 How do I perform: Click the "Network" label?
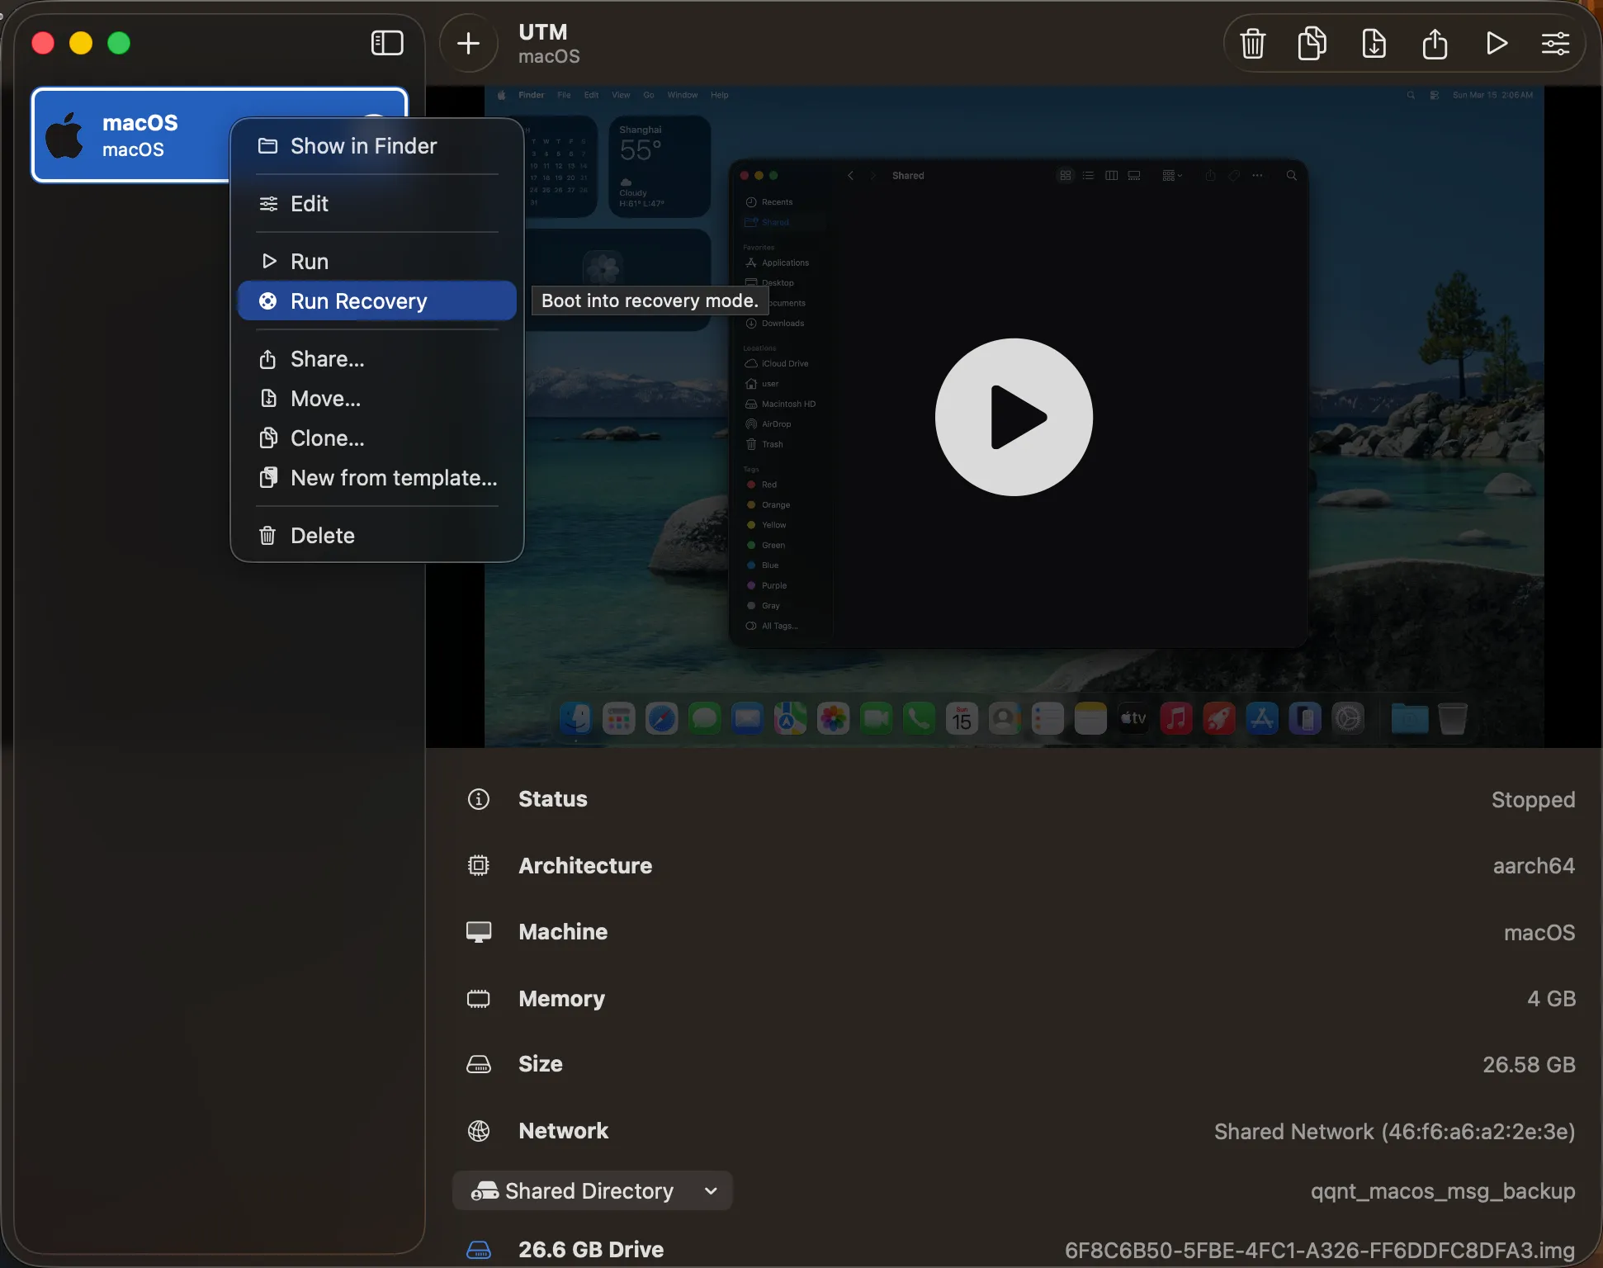tap(564, 1131)
